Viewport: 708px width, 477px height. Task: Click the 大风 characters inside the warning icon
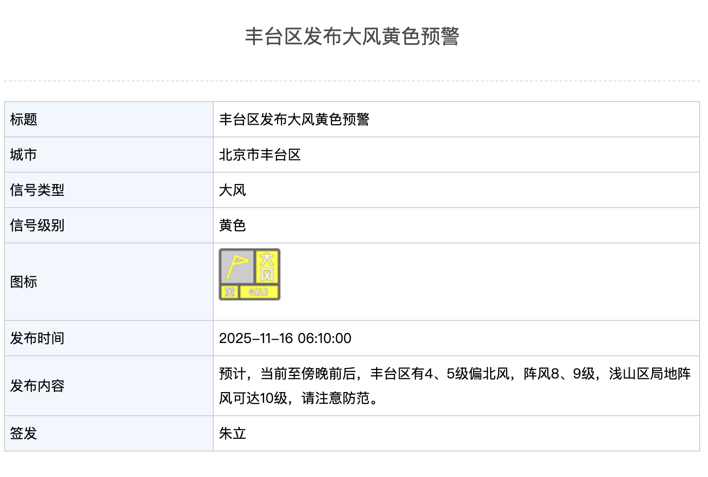(267, 266)
